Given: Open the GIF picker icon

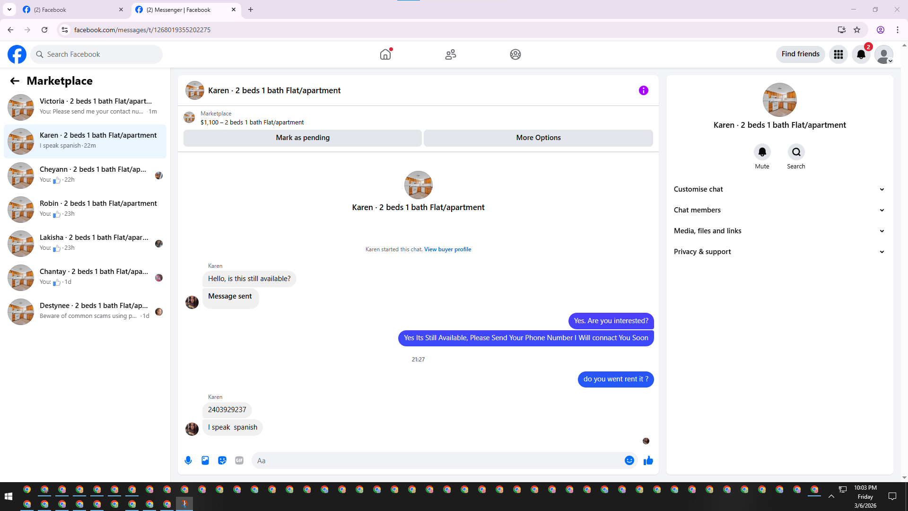Looking at the screenshot, I should (239, 460).
